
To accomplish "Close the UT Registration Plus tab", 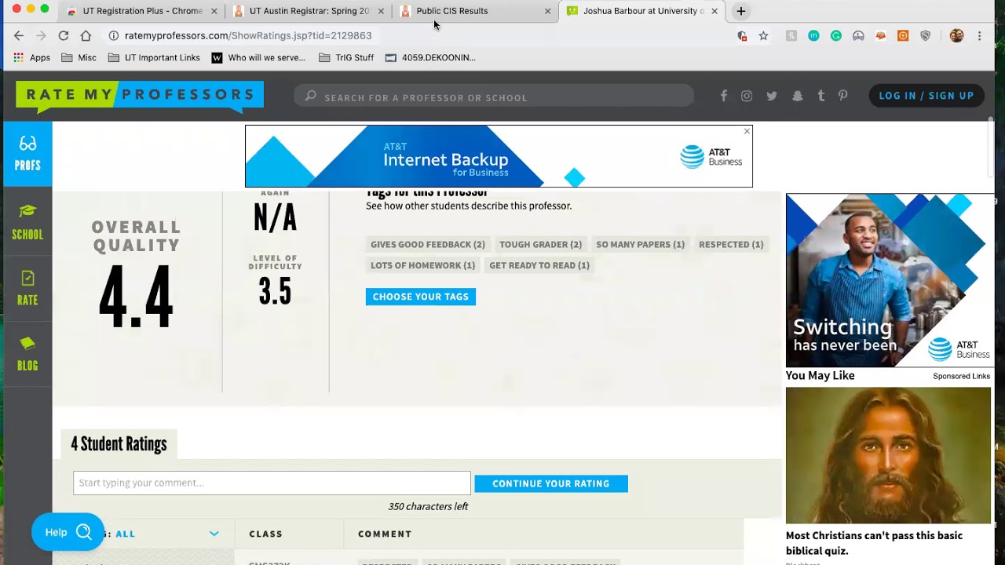I will click(214, 11).
